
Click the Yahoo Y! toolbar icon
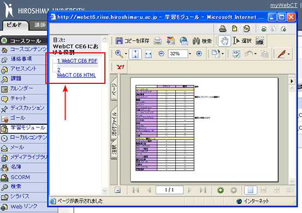[120, 67]
